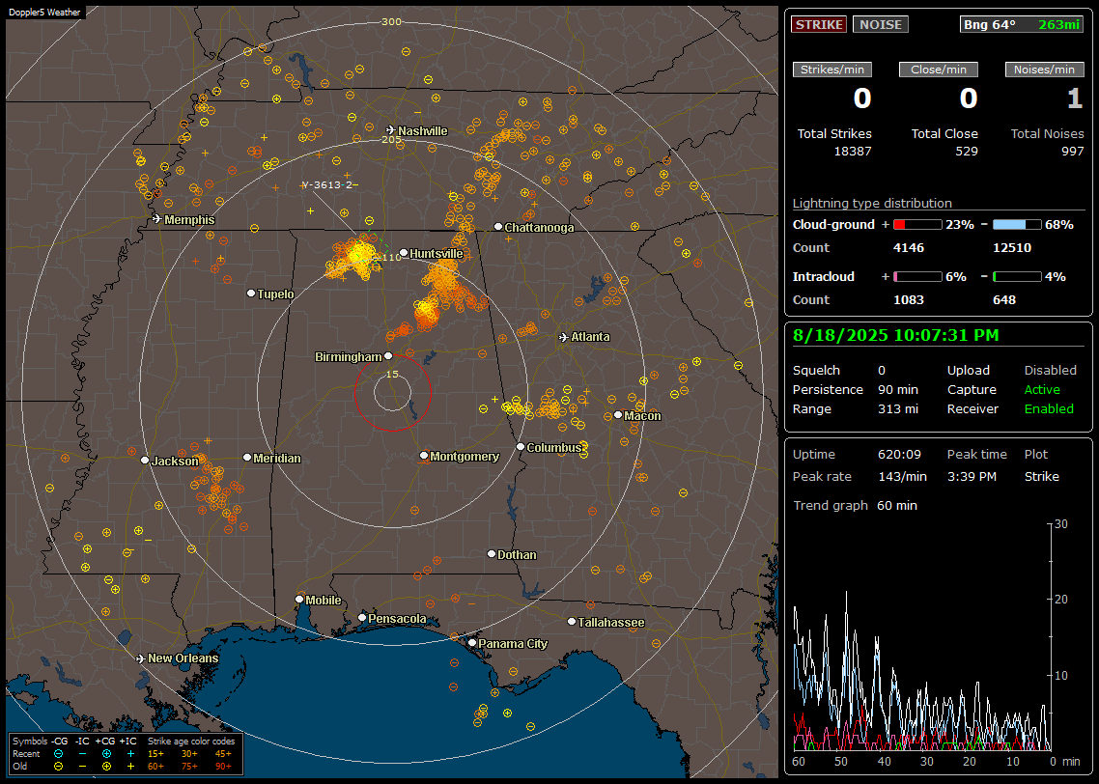1099x784 pixels.
Task: Click the Peak rate value 143/min
Action: point(903,476)
